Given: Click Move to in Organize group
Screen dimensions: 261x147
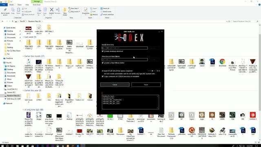Looking at the screenshot, I should point(39,11).
